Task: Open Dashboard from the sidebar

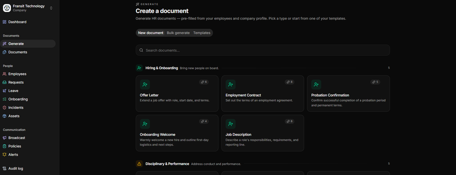Action: point(17,22)
